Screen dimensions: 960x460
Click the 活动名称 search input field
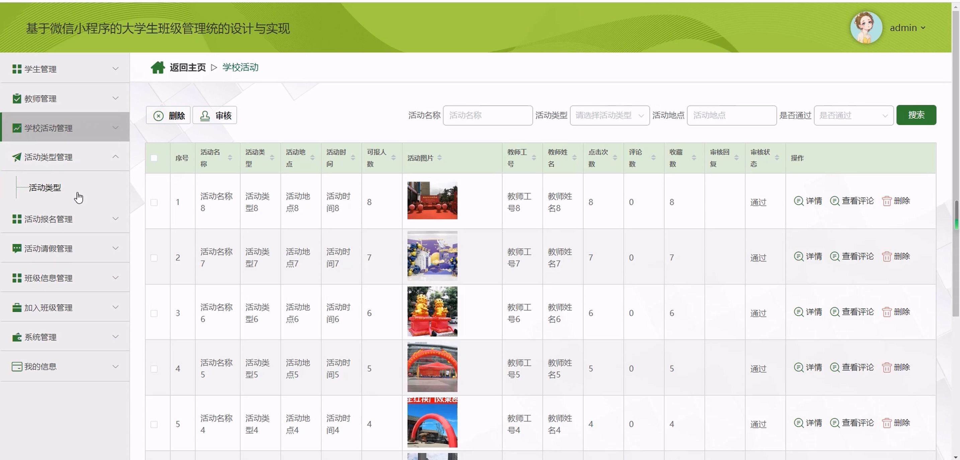pyautogui.click(x=487, y=115)
